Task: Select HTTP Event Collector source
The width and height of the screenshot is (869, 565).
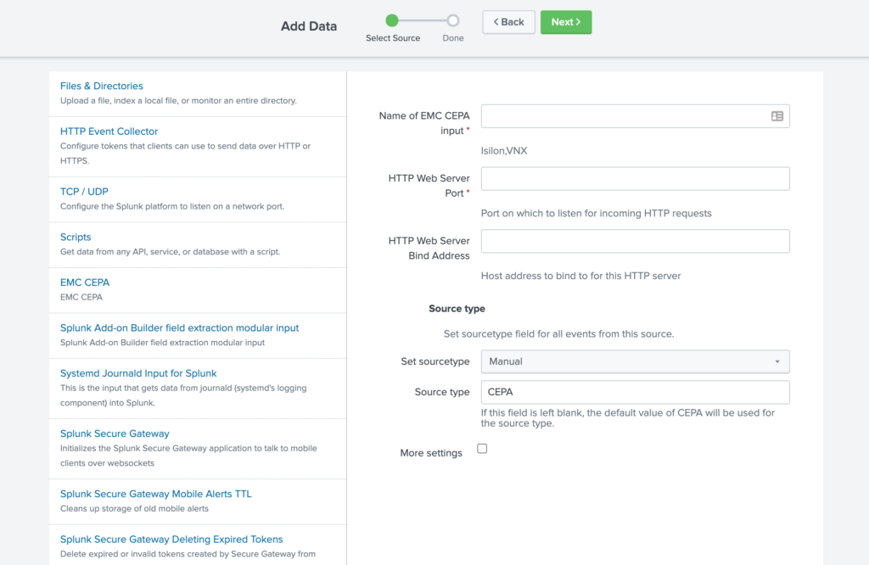Action: [109, 131]
